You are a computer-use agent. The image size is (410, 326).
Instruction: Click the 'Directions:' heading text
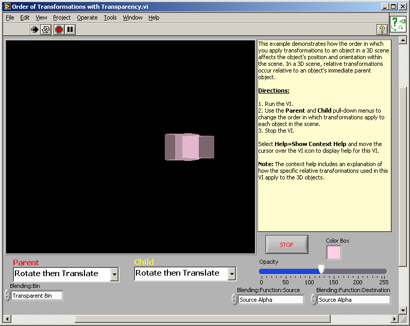(274, 90)
